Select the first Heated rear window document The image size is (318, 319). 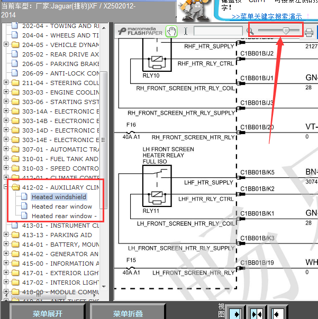point(62,207)
